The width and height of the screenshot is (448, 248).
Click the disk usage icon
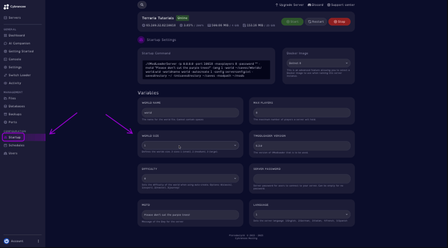244,25
